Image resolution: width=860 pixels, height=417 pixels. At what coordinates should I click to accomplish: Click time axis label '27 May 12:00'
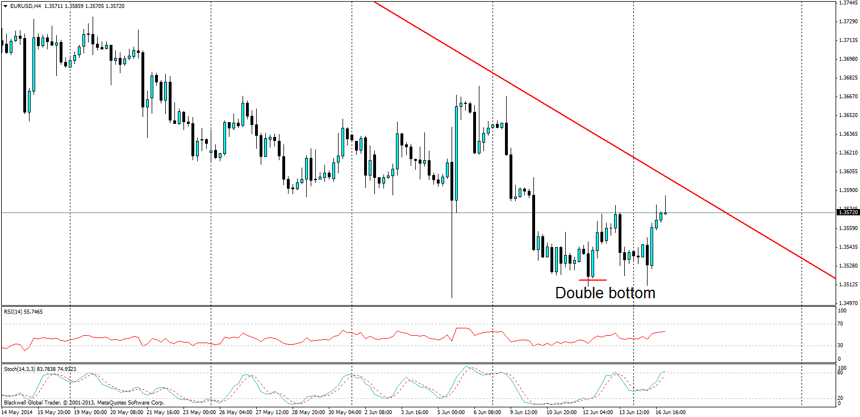[272, 412]
